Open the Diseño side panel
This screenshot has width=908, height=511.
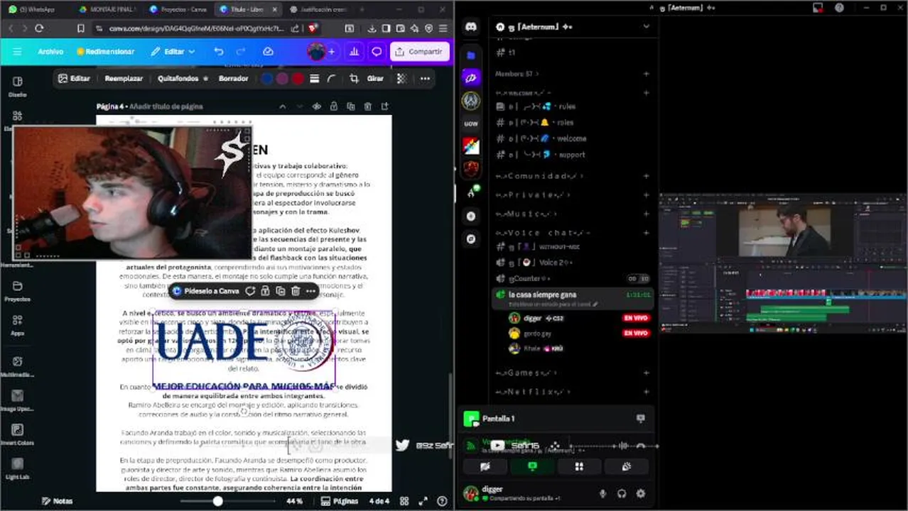click(x=18, y=87)
